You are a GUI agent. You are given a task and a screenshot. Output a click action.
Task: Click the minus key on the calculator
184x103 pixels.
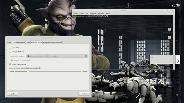click(177, 75)
